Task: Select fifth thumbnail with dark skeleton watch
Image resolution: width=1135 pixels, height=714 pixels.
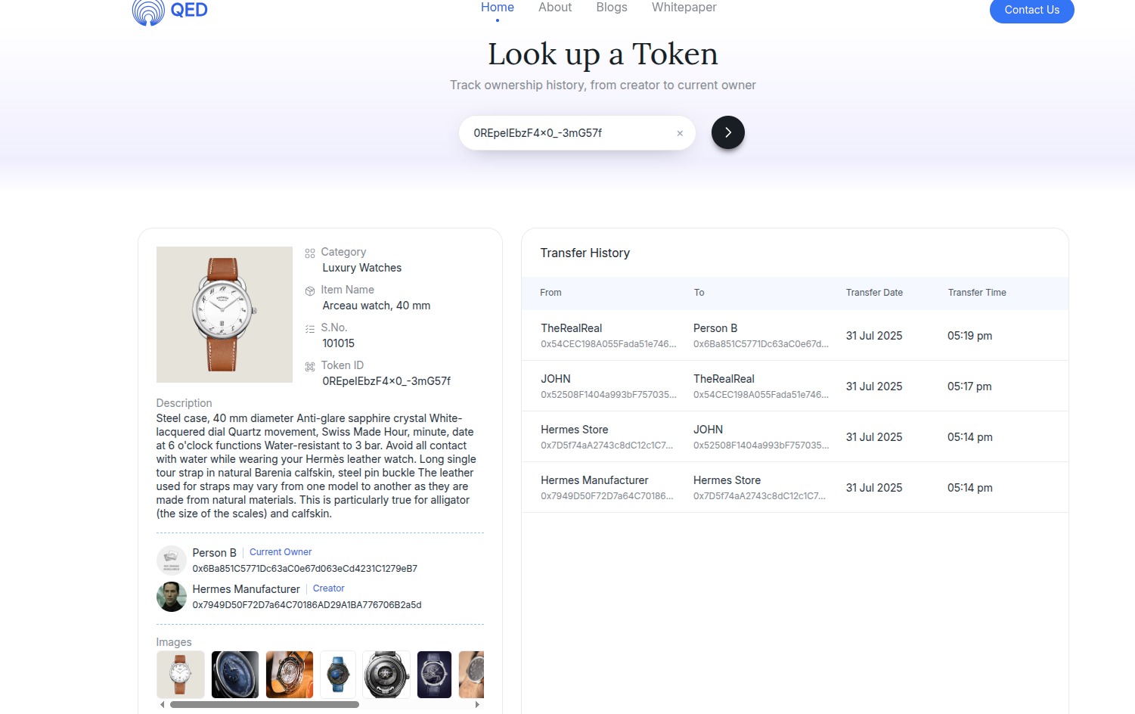Action: 386,675
